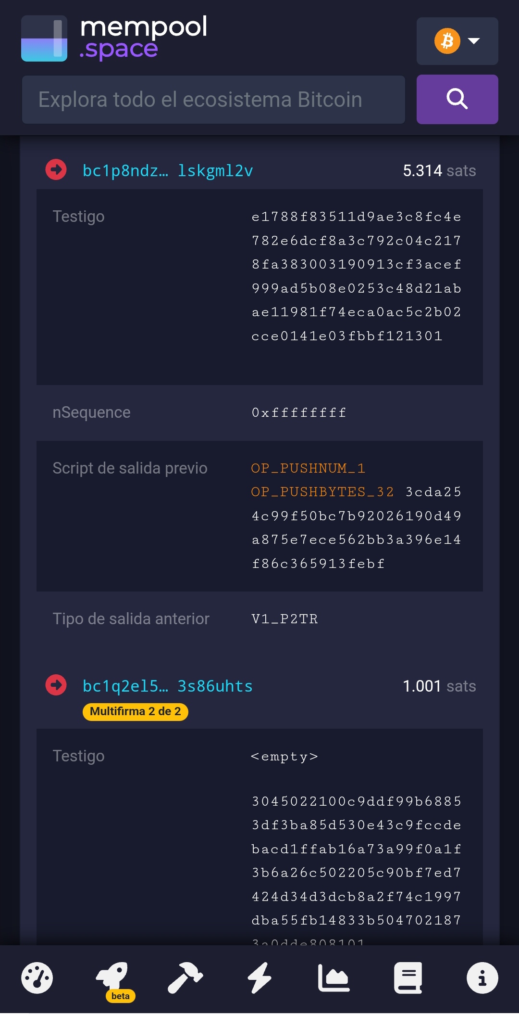The image size is (519, 1029).
Task: Click the 'Multifirma 2 de 2' badge
Action: pyautogui.click(x=135, y=711)
